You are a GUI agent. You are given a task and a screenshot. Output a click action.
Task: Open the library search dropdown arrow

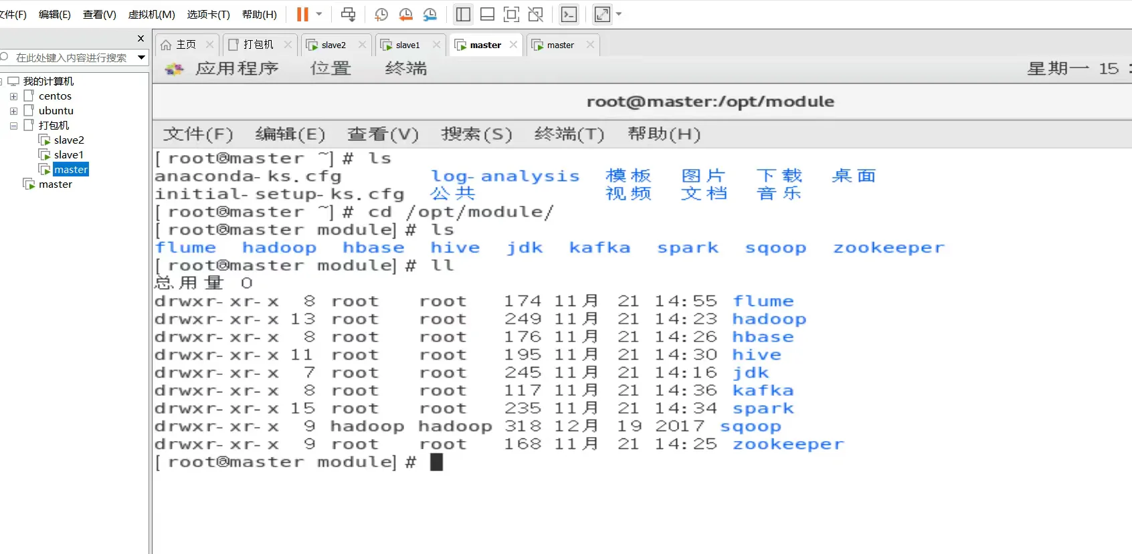141,57
